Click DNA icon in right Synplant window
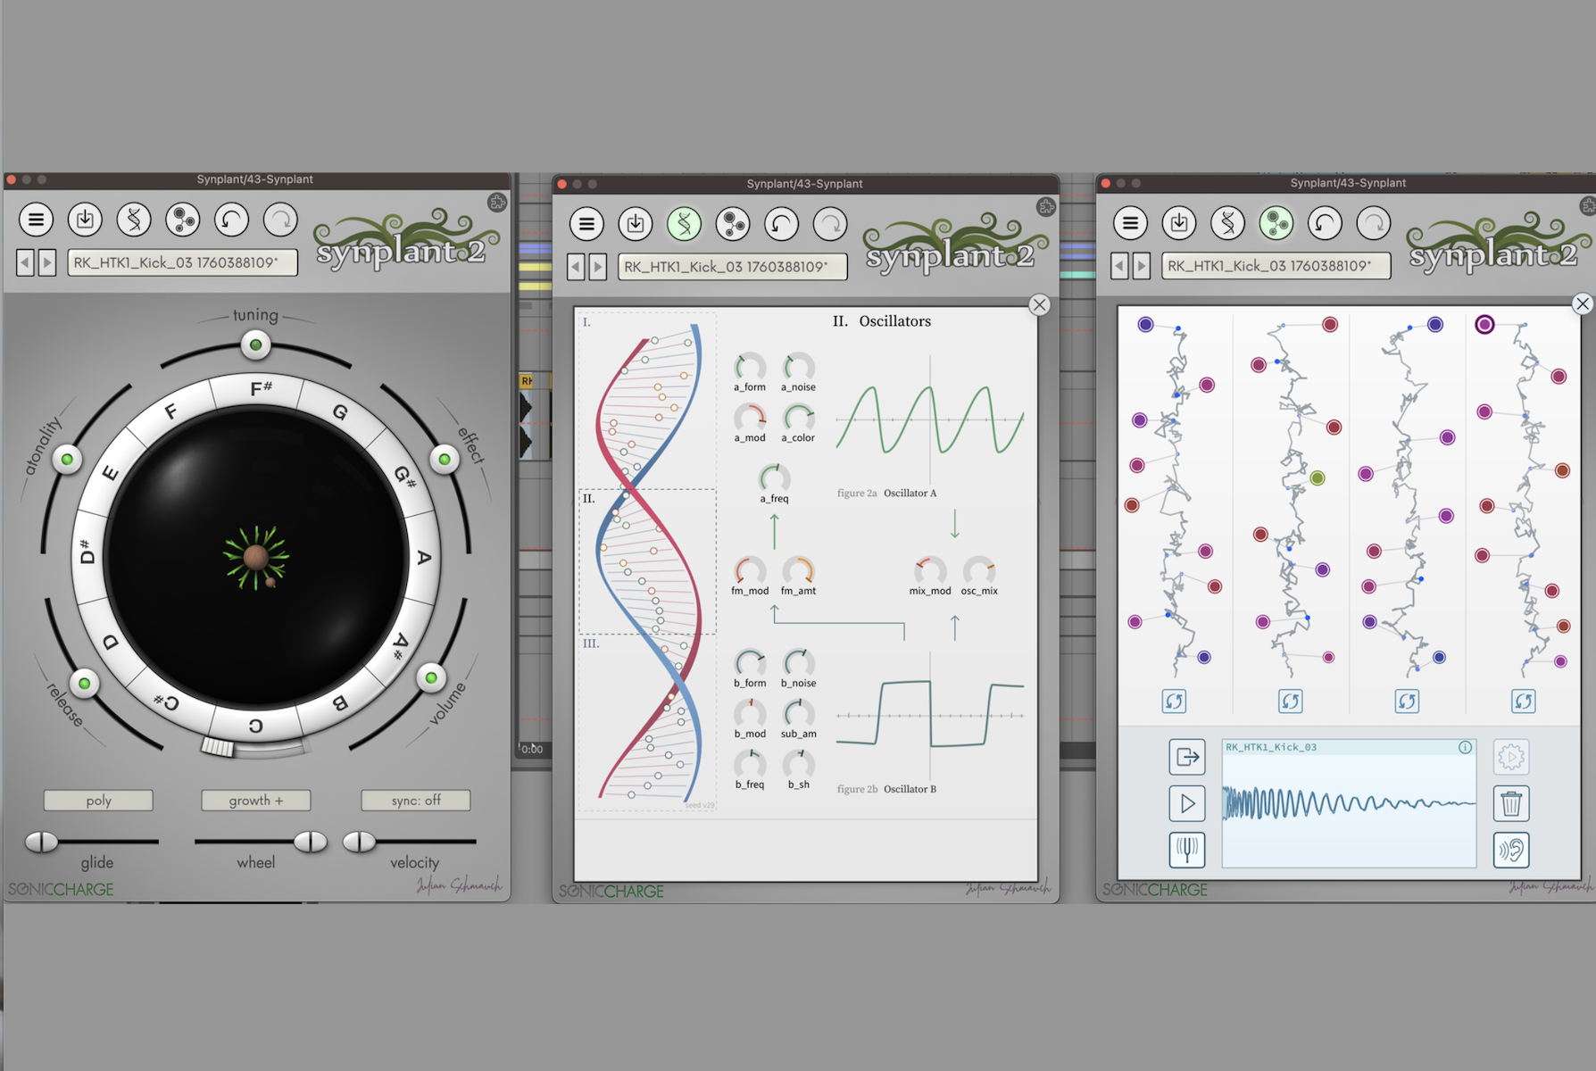Viewport: 1596px width, 1071px height. click(x=1228, y=223)
